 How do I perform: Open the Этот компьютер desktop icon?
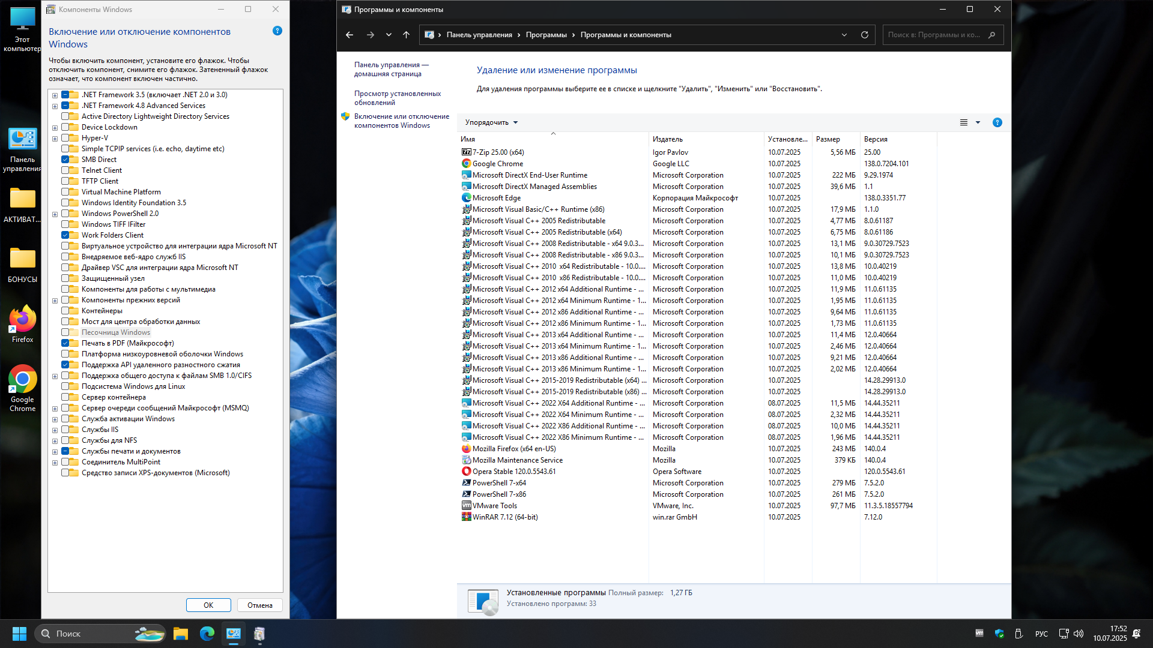(x=22, y=29)
